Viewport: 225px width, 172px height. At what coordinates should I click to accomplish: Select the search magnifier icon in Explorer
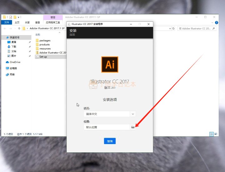tap(213, 28)
